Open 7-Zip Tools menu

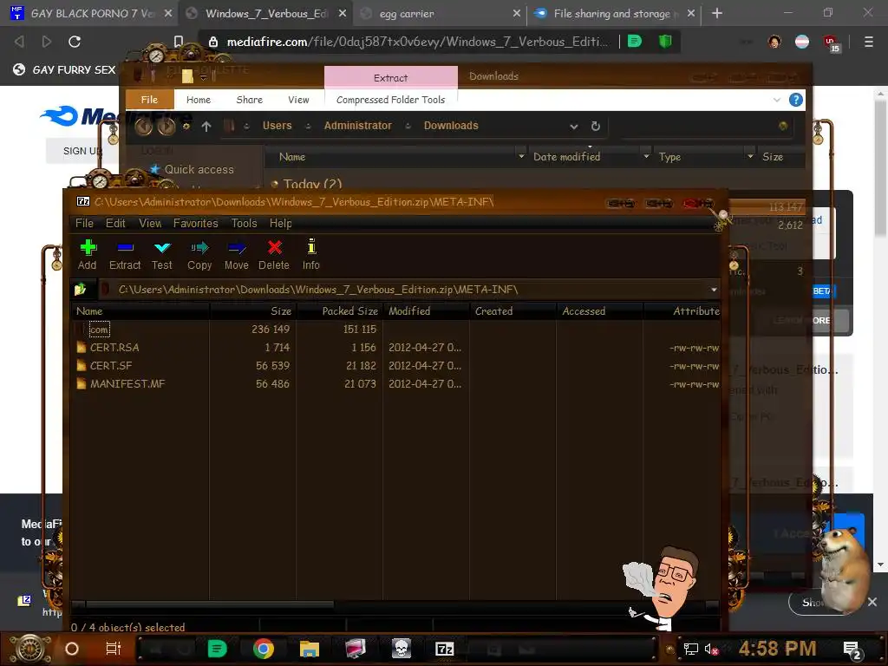244,223
